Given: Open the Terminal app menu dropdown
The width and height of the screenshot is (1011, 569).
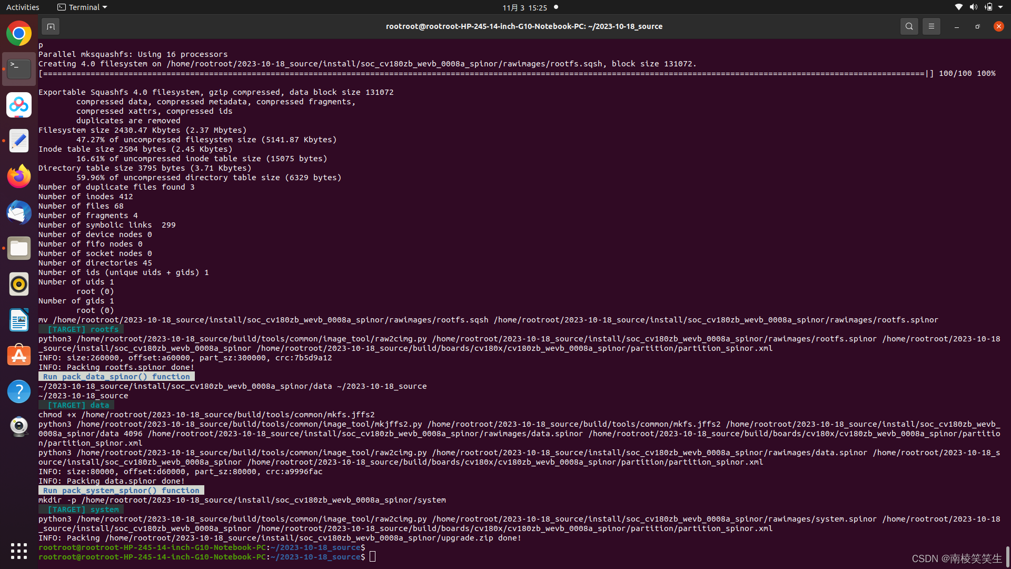Looking at the screenshot, I should (82, 7).
